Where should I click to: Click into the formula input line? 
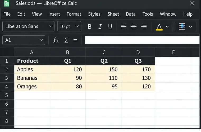[142, 40]
